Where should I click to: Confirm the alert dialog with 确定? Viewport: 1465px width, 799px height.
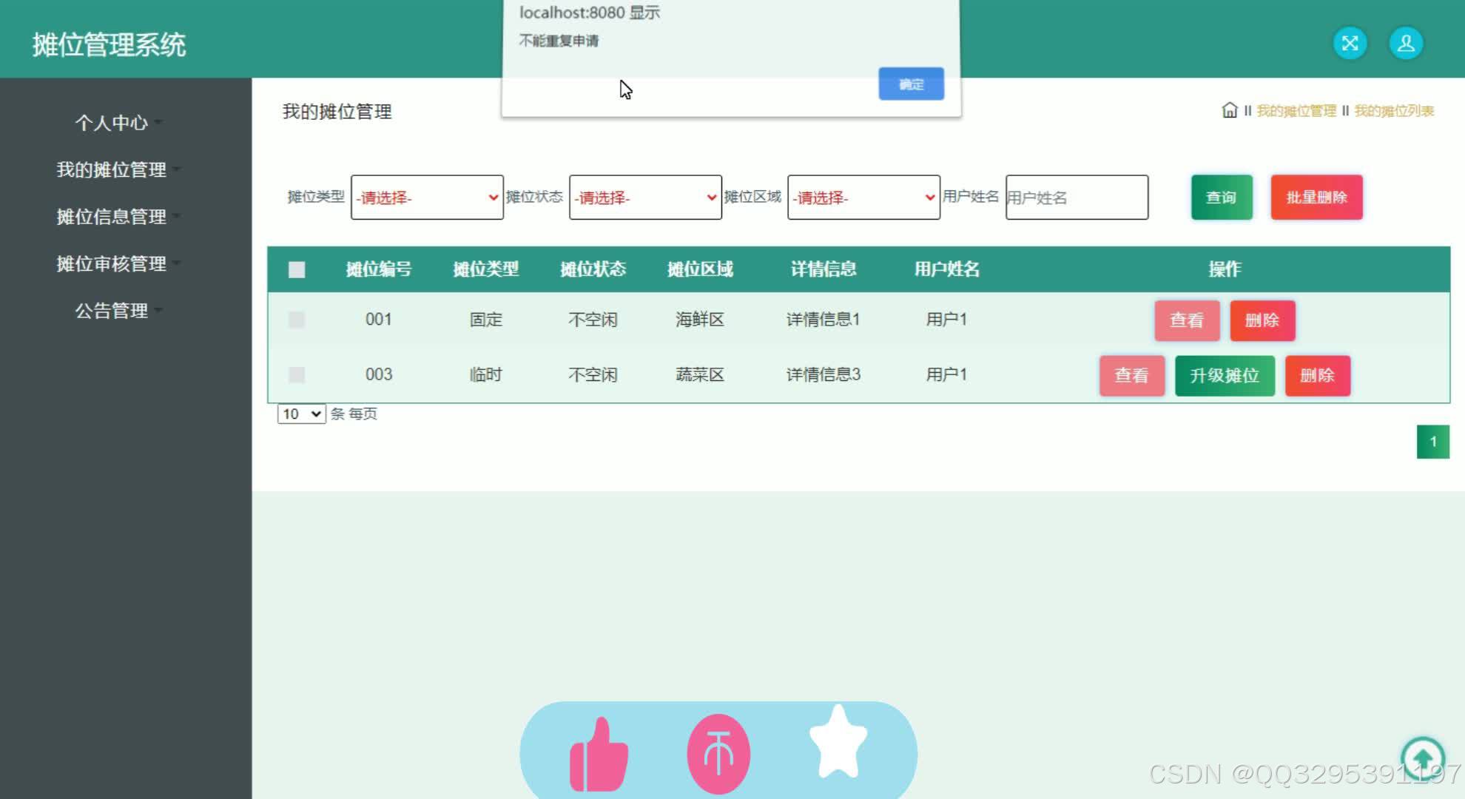pos(911,84)
